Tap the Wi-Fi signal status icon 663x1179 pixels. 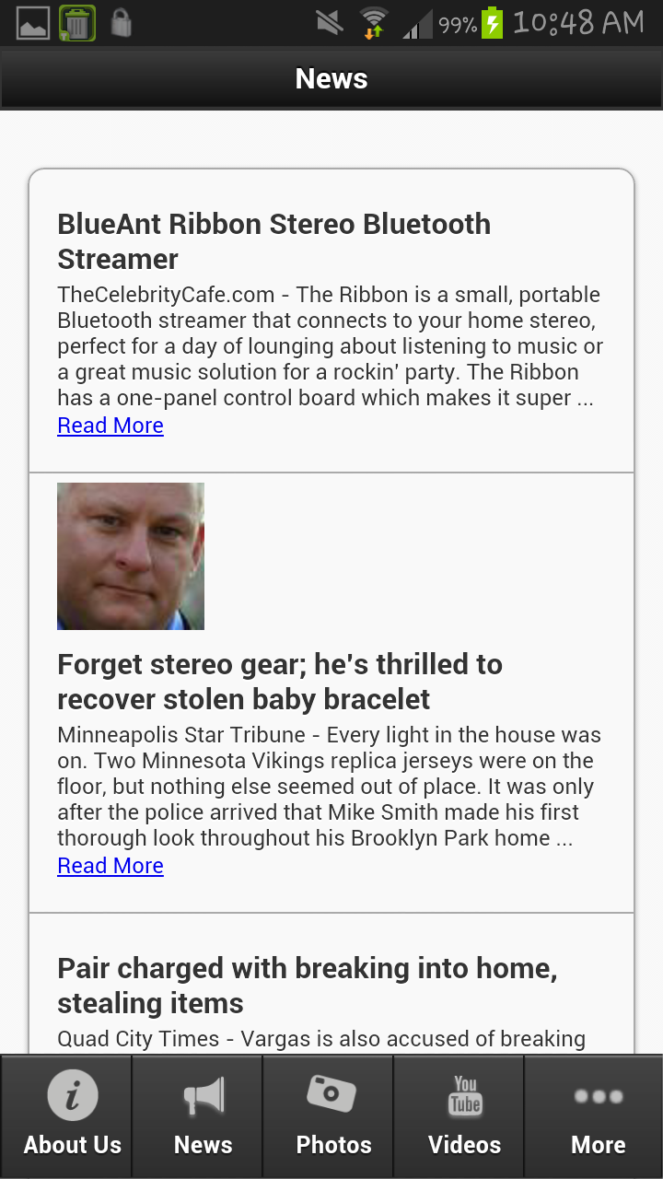coord(374,23)
